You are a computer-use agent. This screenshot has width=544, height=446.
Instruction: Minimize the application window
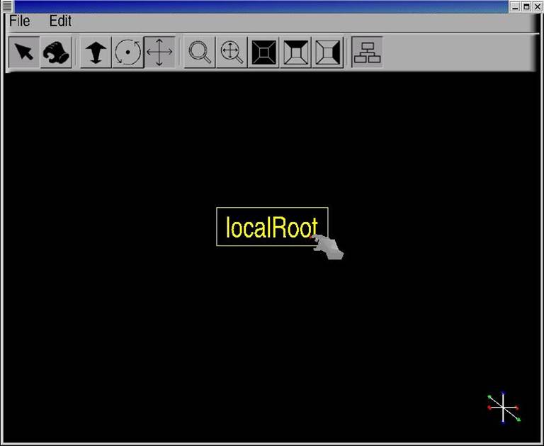515,6
